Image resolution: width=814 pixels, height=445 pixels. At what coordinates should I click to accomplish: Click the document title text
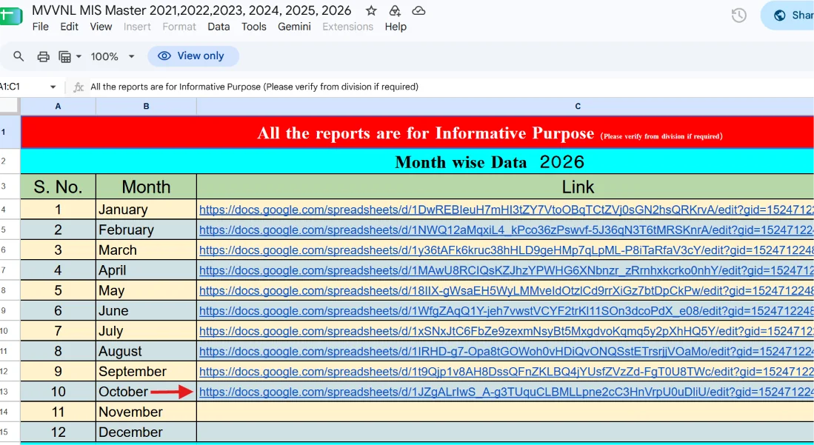click(192, 10)
